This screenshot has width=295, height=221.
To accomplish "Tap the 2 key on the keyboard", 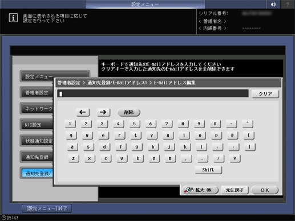I will pyautogui.click(x=86, y=124).
